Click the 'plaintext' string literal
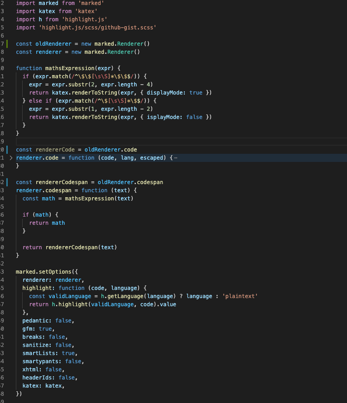Viewport: 347px width, 403px height. [x=240, y=296]
